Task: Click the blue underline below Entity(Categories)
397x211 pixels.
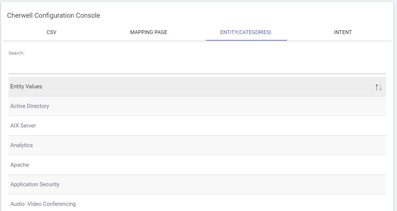Action: point(246,40)
